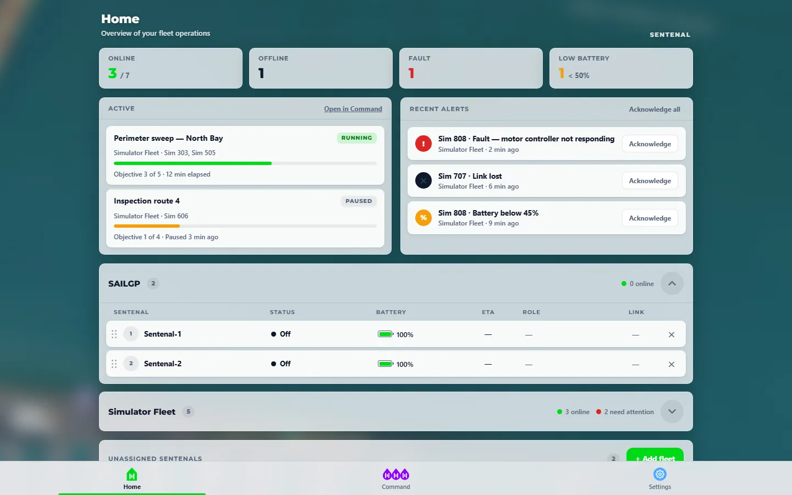Viewport: 792px width, 495px height.
Task: Click the Unassigned Sentenals heading
Action: coord(155,458)
